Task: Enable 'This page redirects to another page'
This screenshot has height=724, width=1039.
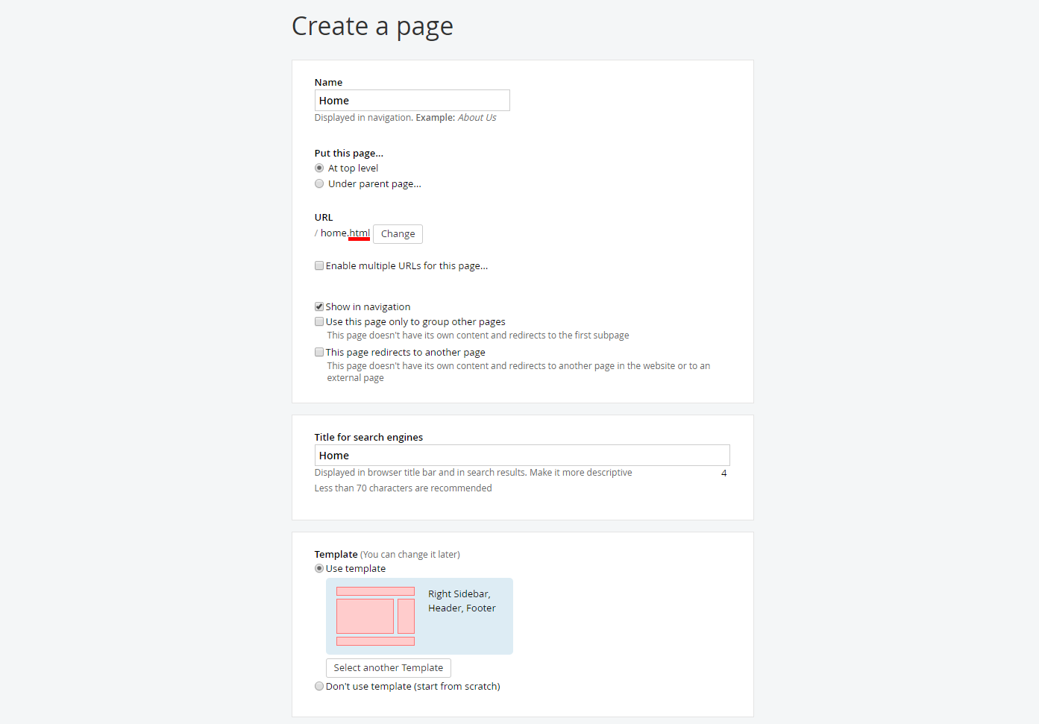Action: [x=319, y=352]
